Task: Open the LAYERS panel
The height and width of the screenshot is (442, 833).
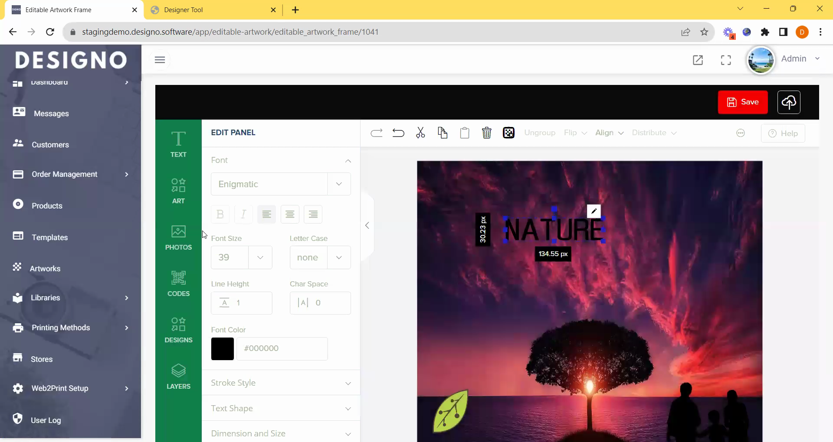Action: point(178,376)
